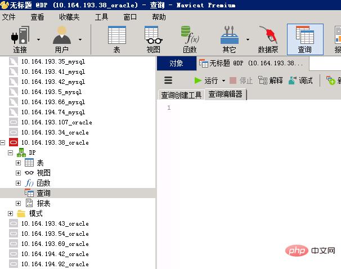
Task: Click the hamburger menu icon in query toolbar
Action: 168,80
